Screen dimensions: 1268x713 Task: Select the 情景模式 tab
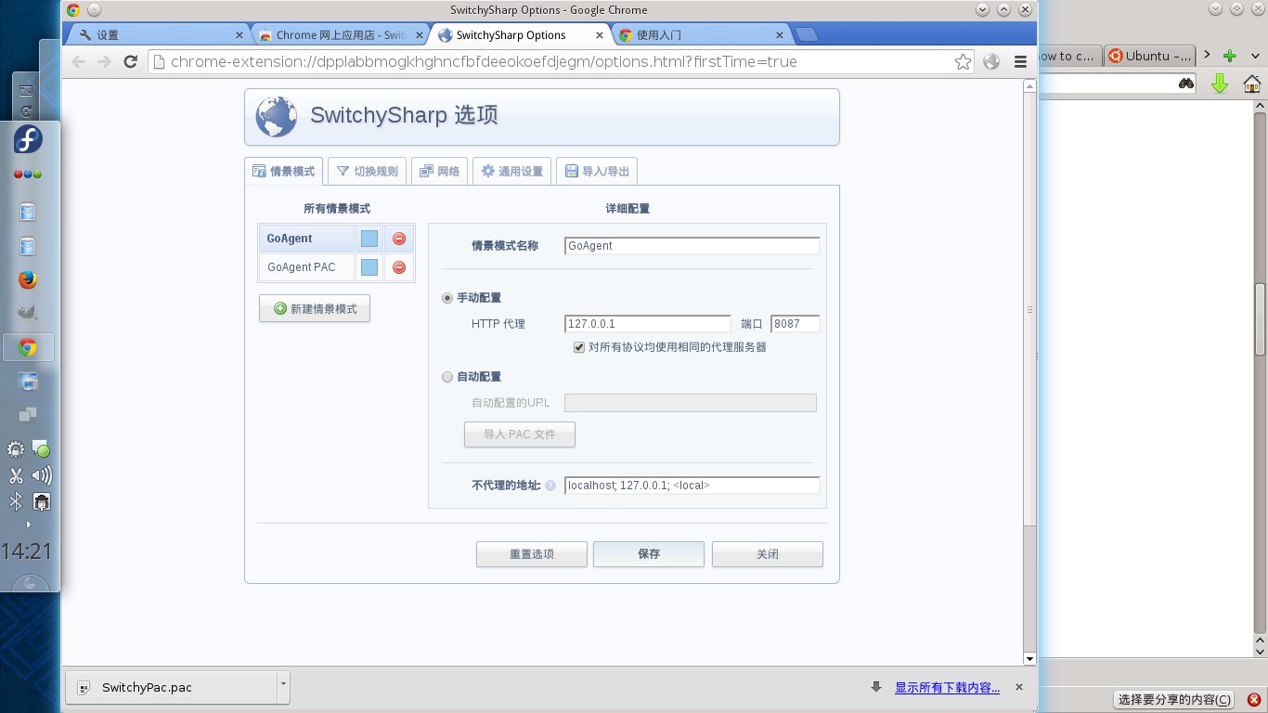283,172
